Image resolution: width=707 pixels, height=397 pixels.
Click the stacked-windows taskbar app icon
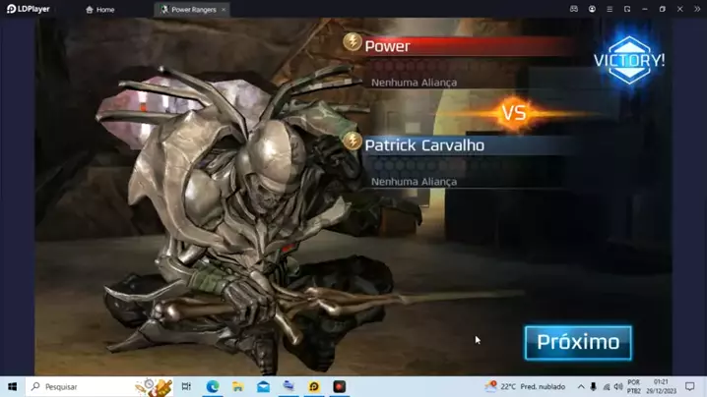point(289,386)
